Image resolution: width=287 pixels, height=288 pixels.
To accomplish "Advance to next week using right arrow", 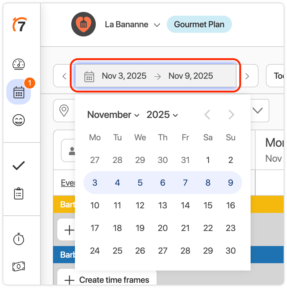I will [x=247, y=76].
